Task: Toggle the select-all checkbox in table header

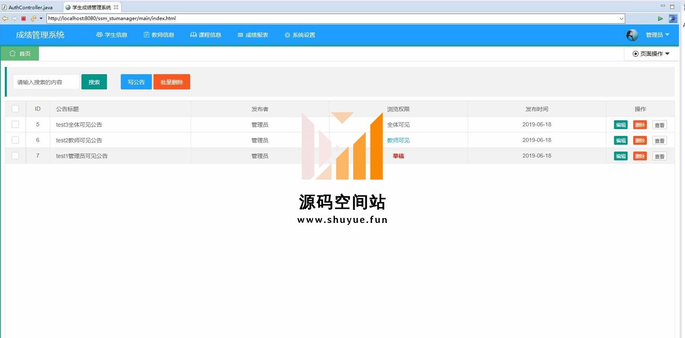Action: tap(15, 109)
